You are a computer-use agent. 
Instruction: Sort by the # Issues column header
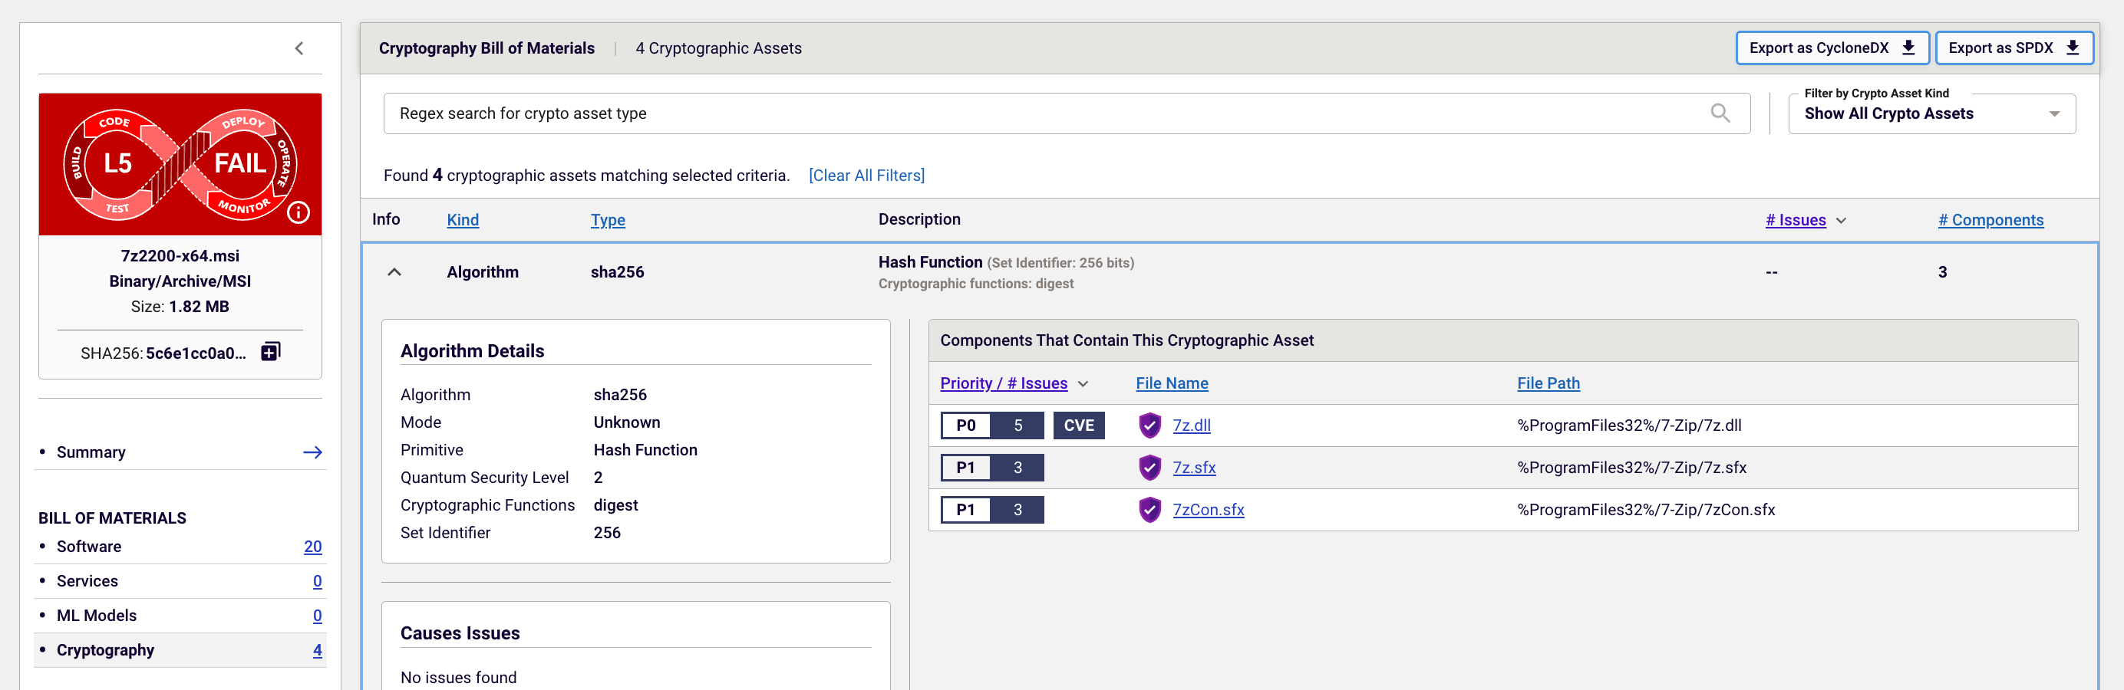(1795, 220)
